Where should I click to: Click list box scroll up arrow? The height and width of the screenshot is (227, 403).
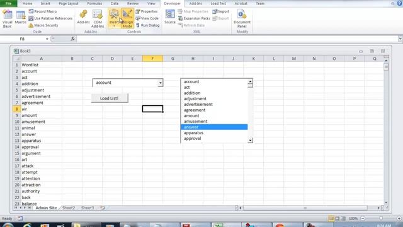(x=250, y=81)
